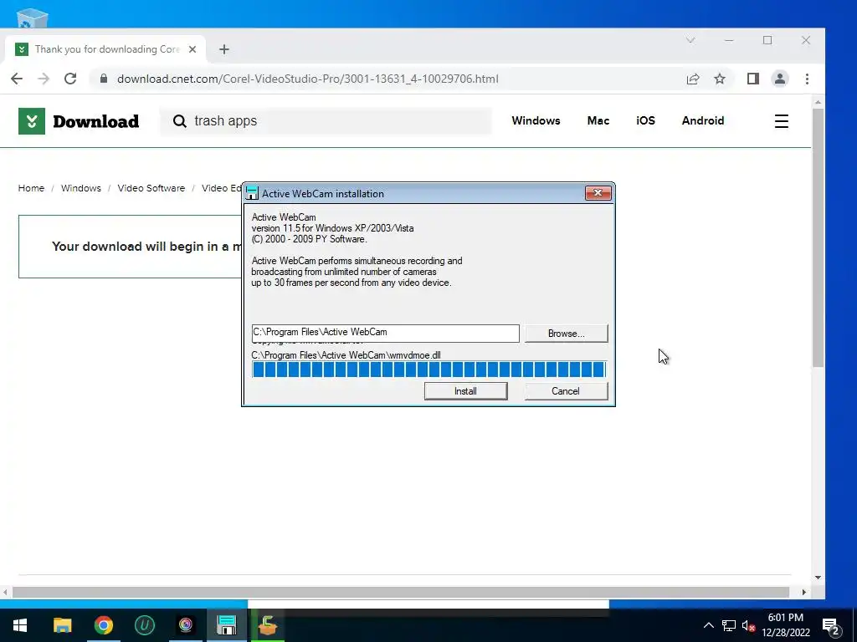The width and height of the screenshot is (857, 642).
Task: Go to Home breadcrumb
Action: (x=31, y=188)
